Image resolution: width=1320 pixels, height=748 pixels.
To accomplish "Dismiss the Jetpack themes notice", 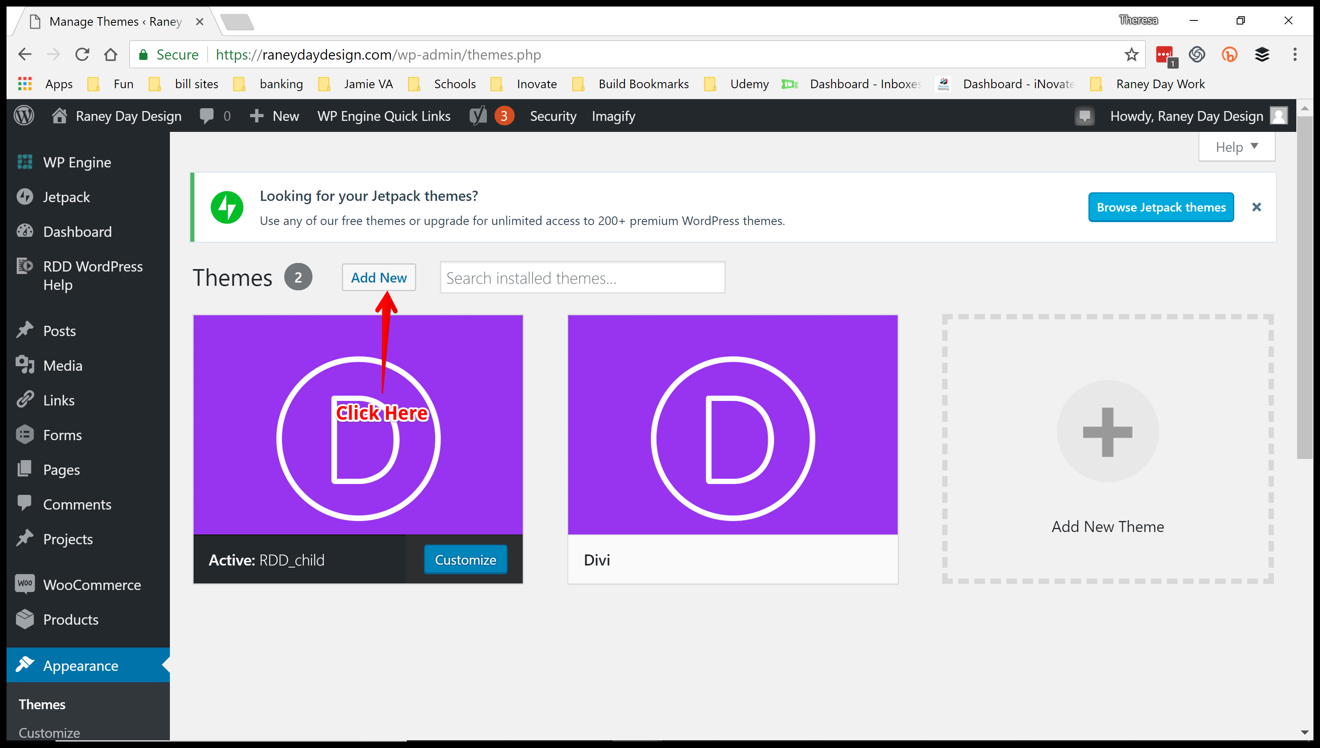I will tap(1256, 207).
